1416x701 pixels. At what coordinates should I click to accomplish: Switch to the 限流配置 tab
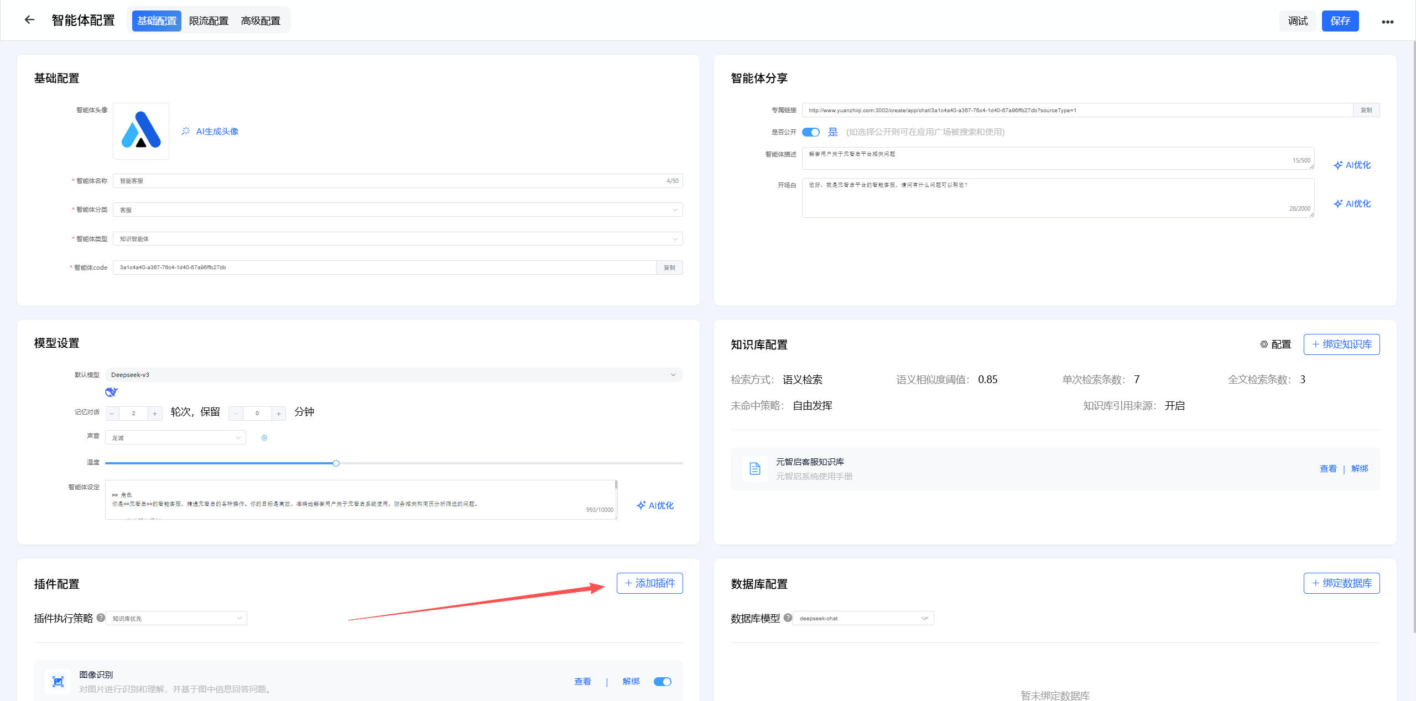coord(209,21)
